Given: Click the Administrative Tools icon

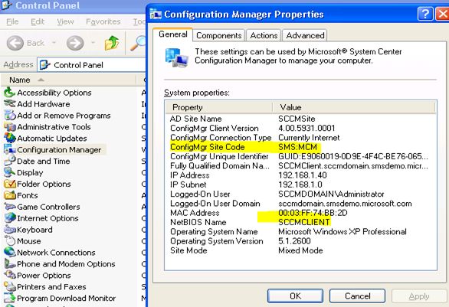Looking at the screenshot, I should point(9,127).
